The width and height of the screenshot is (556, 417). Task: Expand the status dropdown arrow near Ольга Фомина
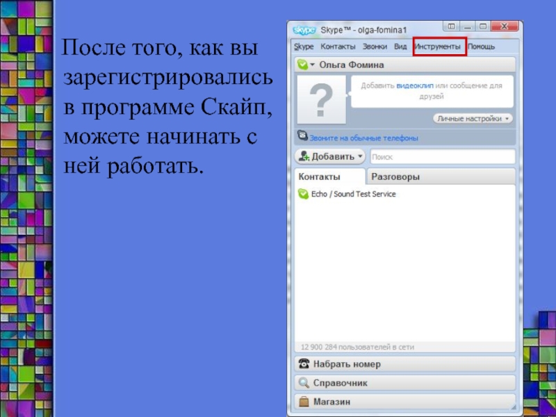click(312, 65)
